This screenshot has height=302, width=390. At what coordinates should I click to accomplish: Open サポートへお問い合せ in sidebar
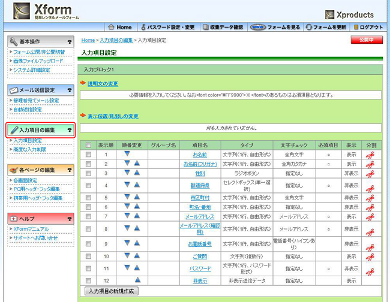(35, 238)
